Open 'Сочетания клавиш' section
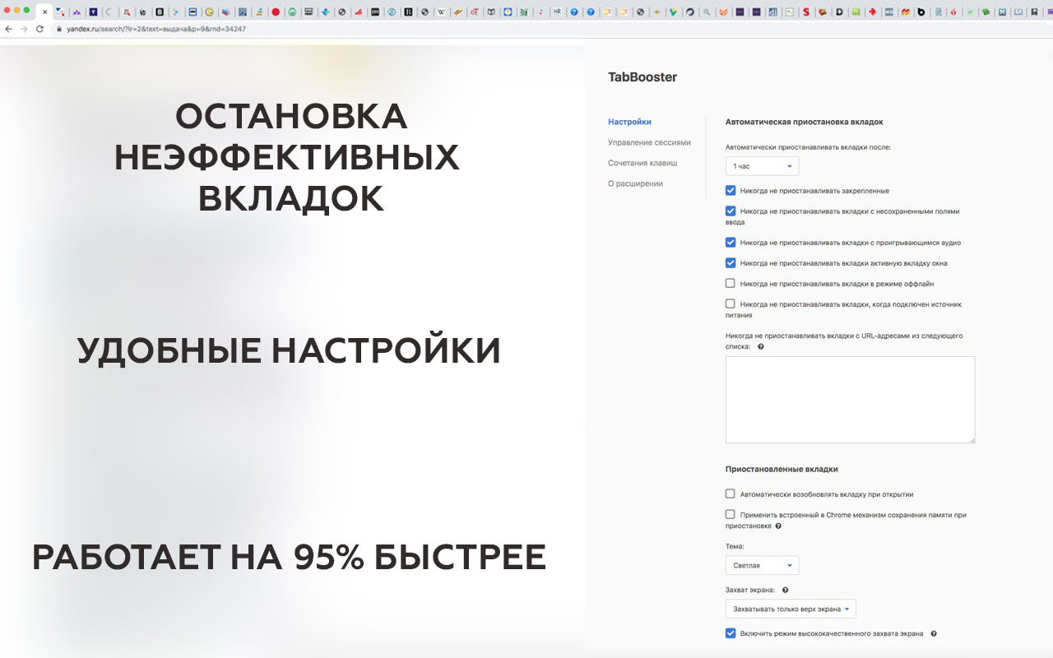 tap(642, 163)
